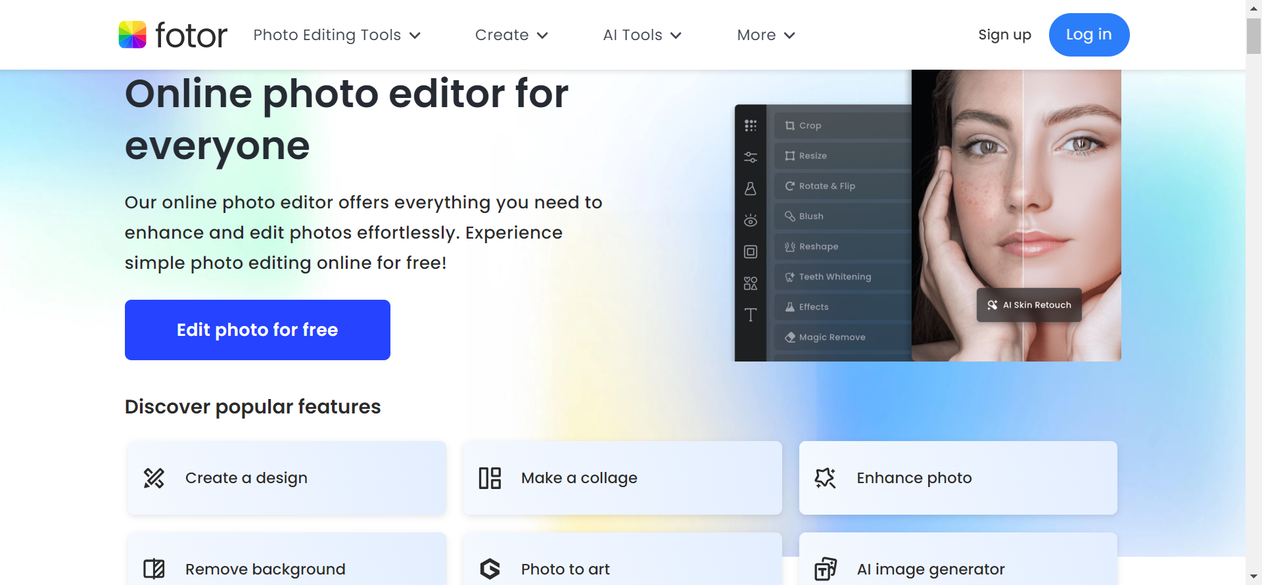Click the Text tool icon in editor sidebar
This screenshot has width=1262, height=585.
[751, 315]
